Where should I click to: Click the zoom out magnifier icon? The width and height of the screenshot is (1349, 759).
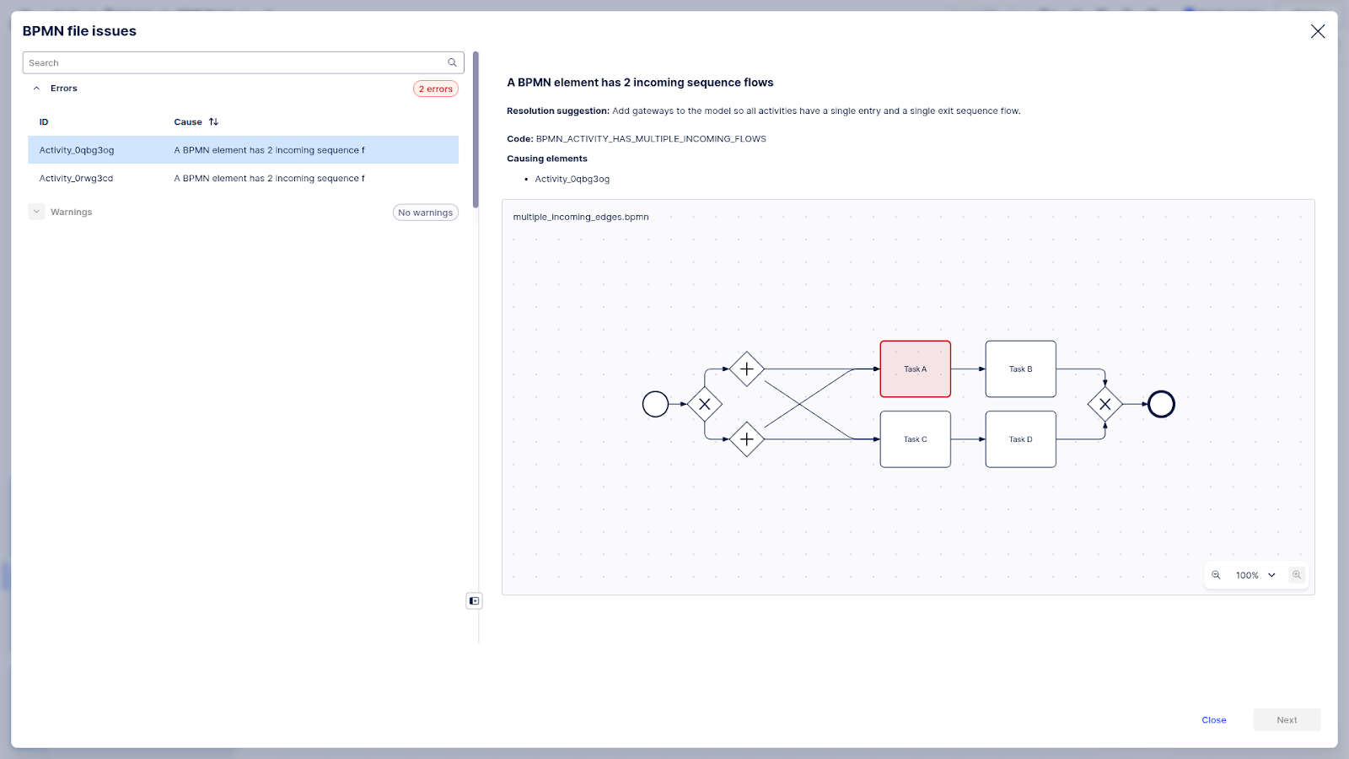click(x=1216, y=575)
